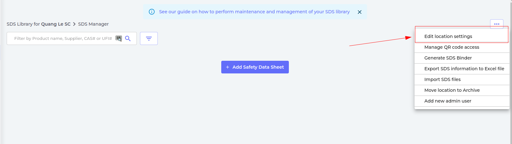Select Edit location settings from menu
Viewport: 512px width, 144px height.
[x=448, y=36]
